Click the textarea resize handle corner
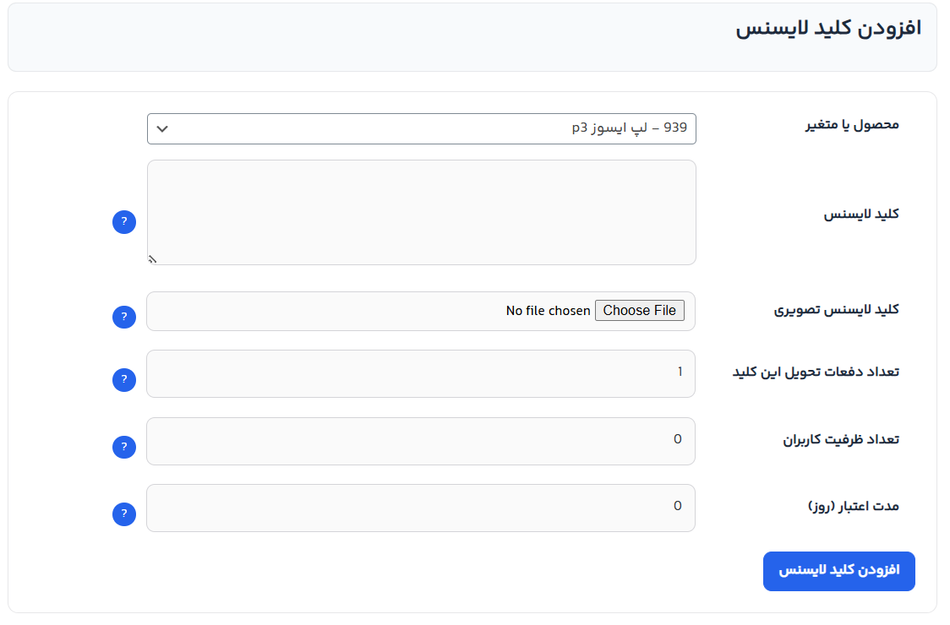The image size is (950, 625). point(153,259)
